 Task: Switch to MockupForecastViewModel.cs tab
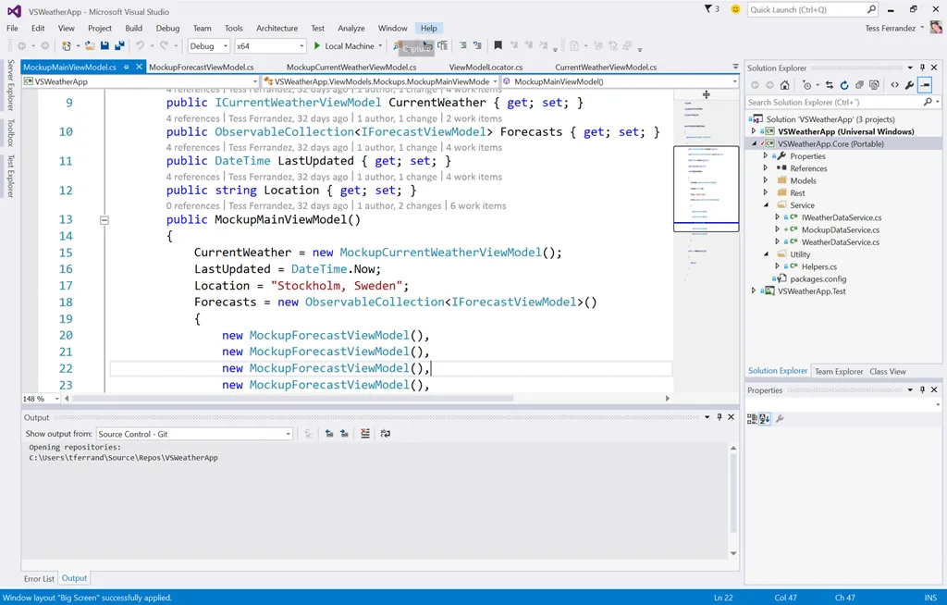(201, 68)
